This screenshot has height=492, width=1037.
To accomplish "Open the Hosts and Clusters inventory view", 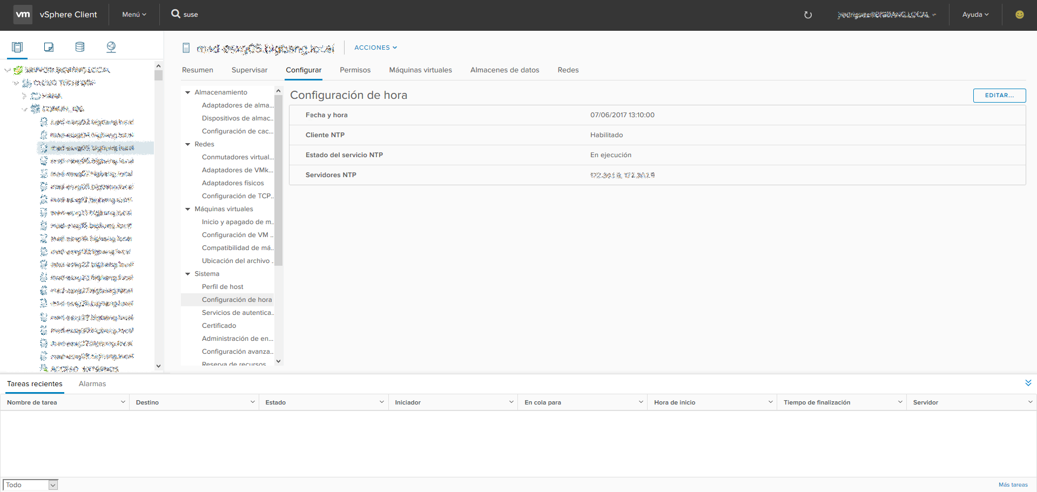I will tap(17, 47).
